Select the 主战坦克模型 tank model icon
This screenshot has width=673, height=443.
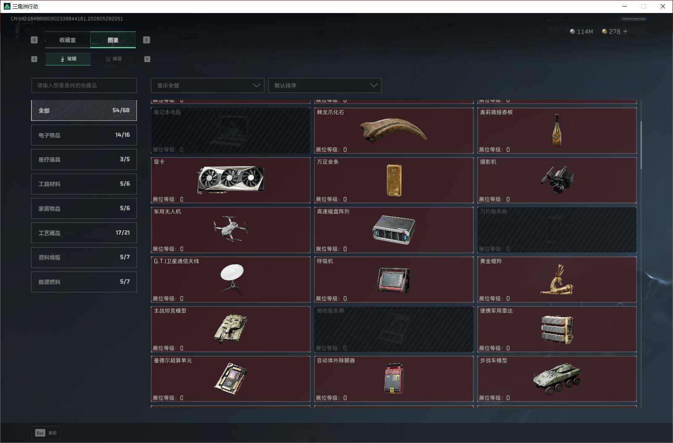click(x=231, y=329)
